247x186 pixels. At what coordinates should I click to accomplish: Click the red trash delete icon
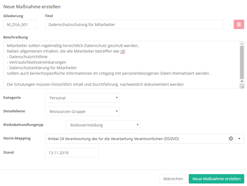pos(239,24)
